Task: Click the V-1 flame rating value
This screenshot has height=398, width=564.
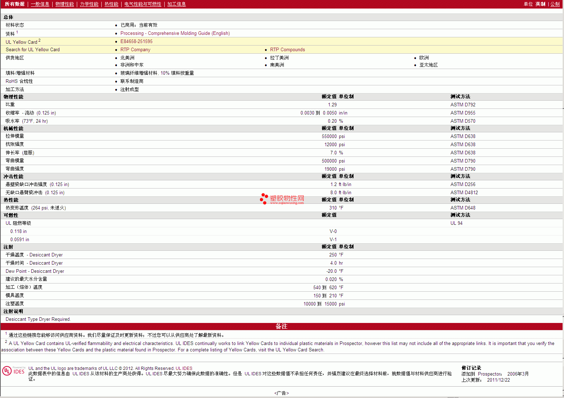Action: coord(333,239)
